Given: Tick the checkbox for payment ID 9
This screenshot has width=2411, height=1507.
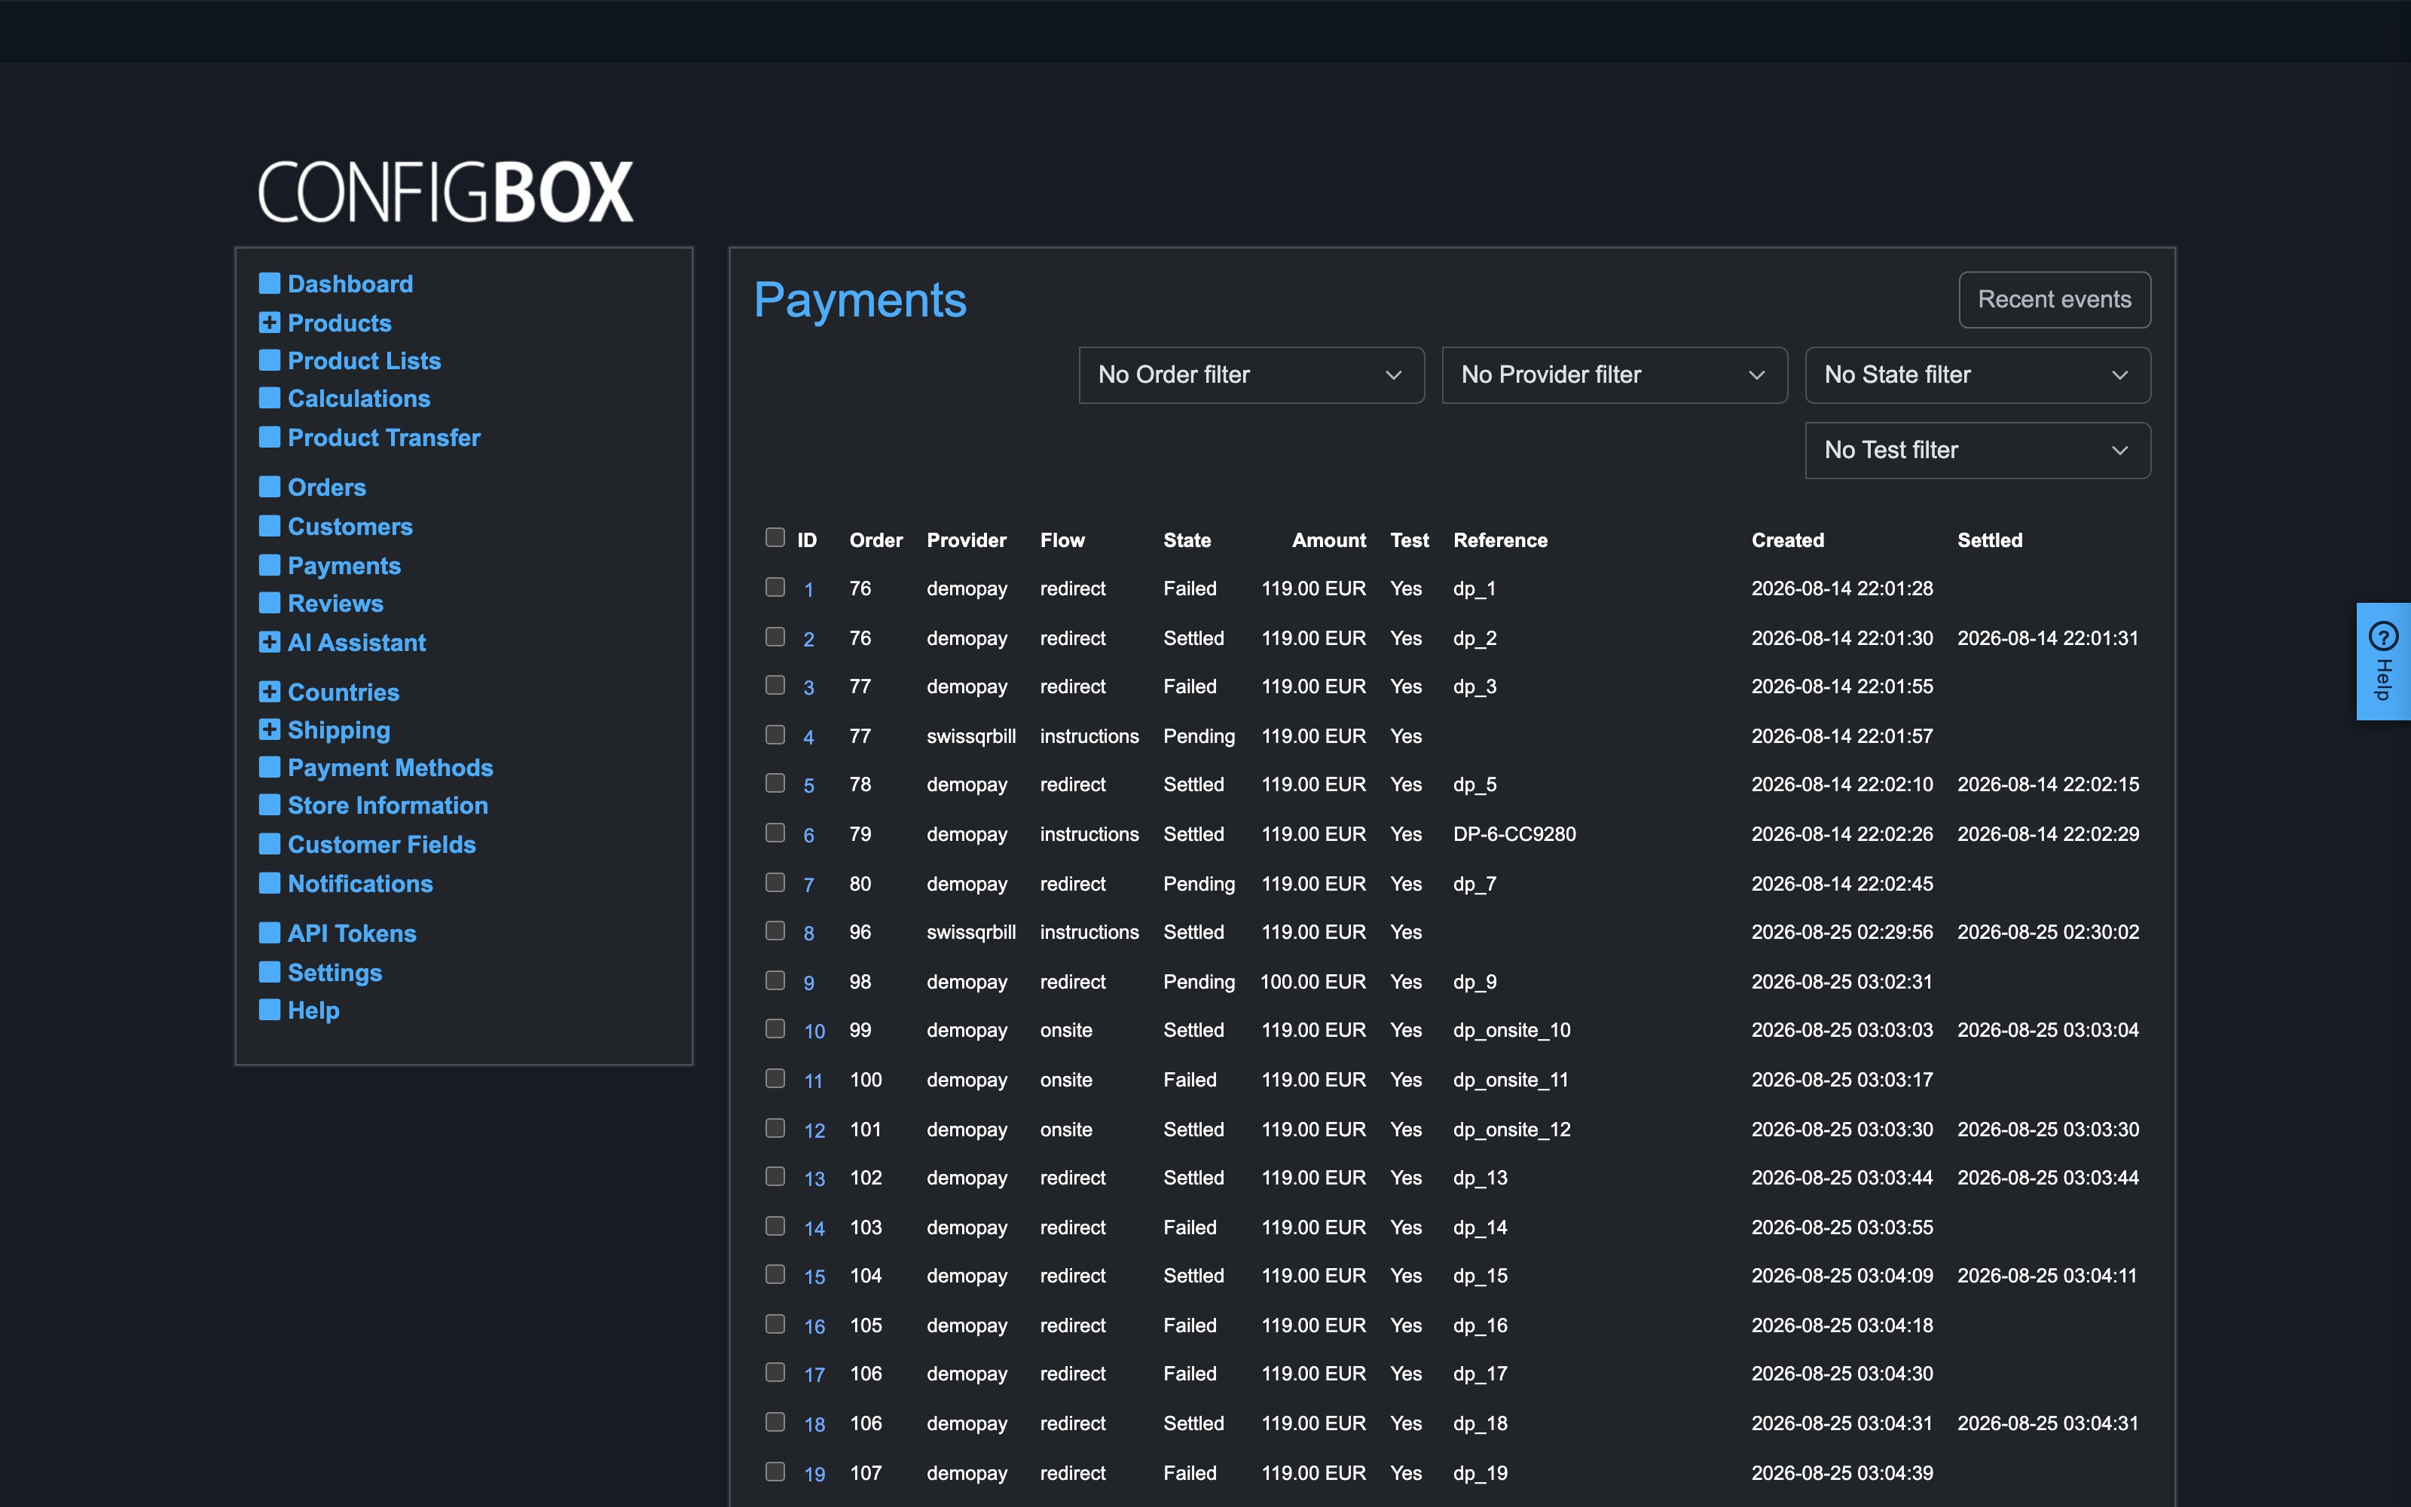Looking at the screenshot, I should click(775, 980).
